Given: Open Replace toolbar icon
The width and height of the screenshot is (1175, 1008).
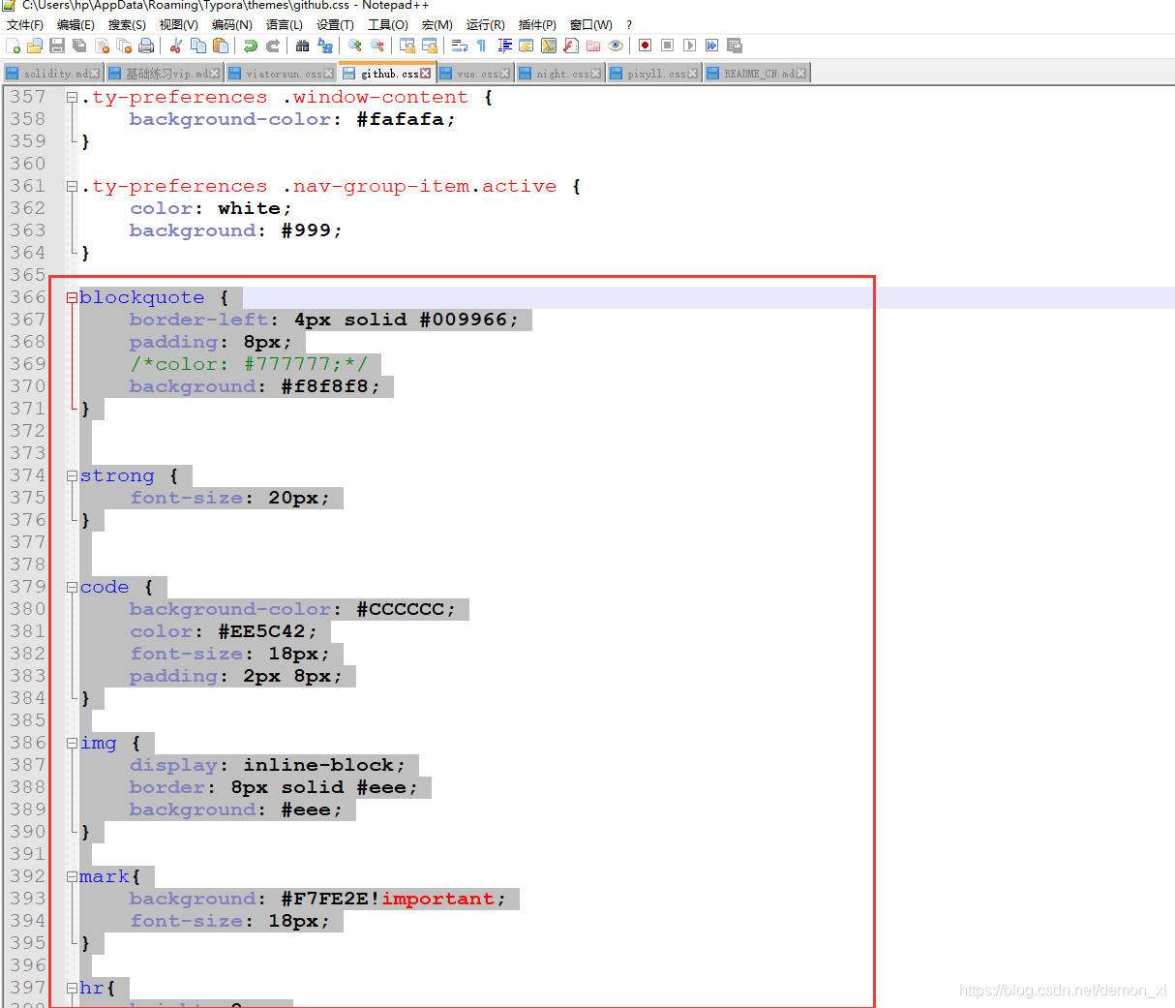Looking at the screenshot, I should coord(324,46).
